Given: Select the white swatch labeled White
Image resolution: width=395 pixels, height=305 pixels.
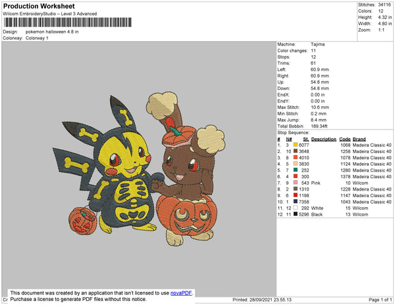Looking at the screenshot, I should tap(296, 208).
